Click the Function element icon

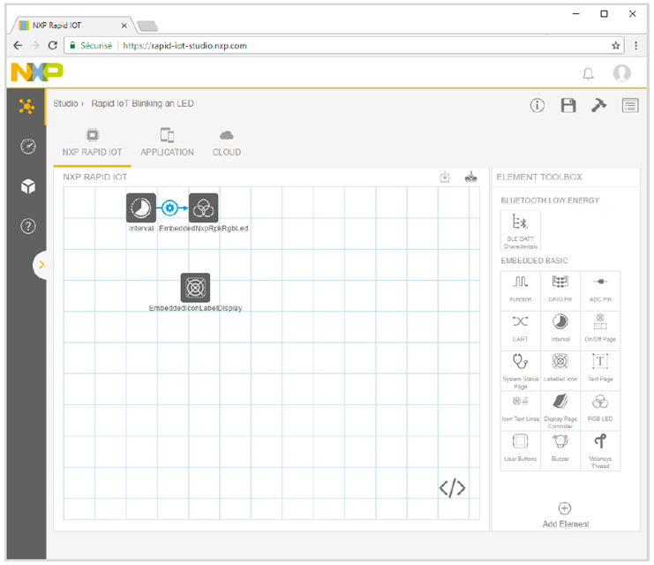coord(520,287)
